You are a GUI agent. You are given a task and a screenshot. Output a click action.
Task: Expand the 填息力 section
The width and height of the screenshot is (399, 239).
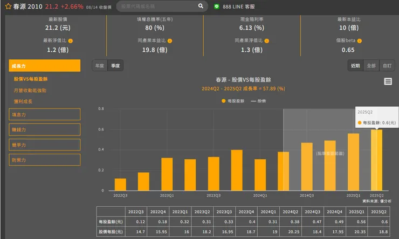click(x=45, y=114)
